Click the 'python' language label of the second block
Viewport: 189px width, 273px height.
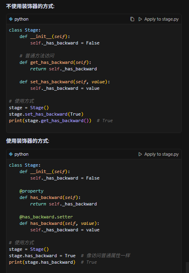[21, 154]
